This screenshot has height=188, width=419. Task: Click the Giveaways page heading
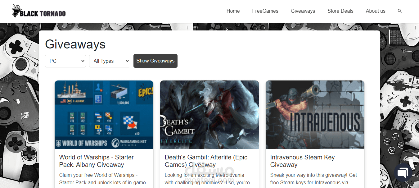click(75, 44)
